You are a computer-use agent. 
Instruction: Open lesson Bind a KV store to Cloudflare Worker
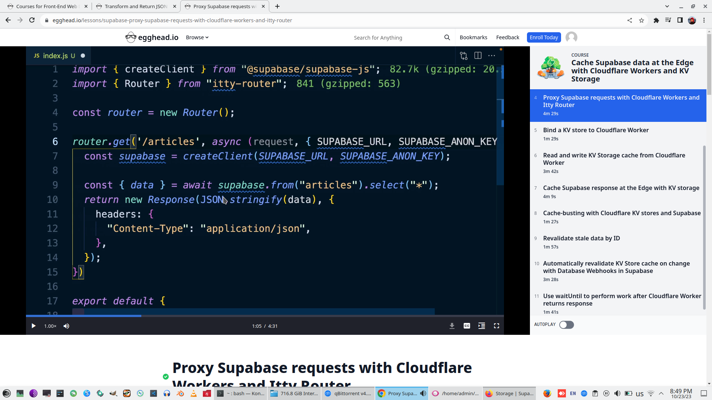coord(596,130)
